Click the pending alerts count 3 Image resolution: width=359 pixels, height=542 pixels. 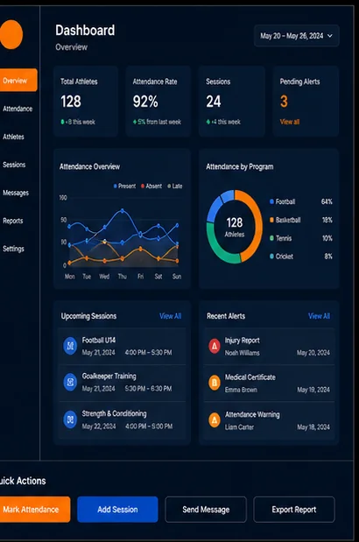click(x=284, y=102)
